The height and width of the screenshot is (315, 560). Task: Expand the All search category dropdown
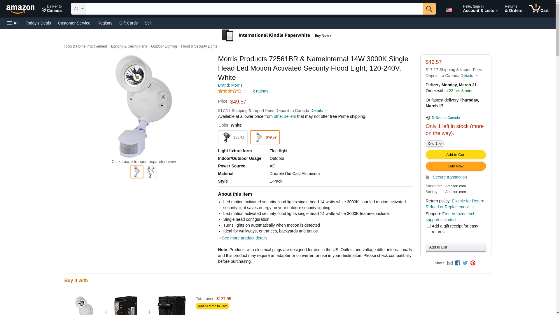(78, 9)
